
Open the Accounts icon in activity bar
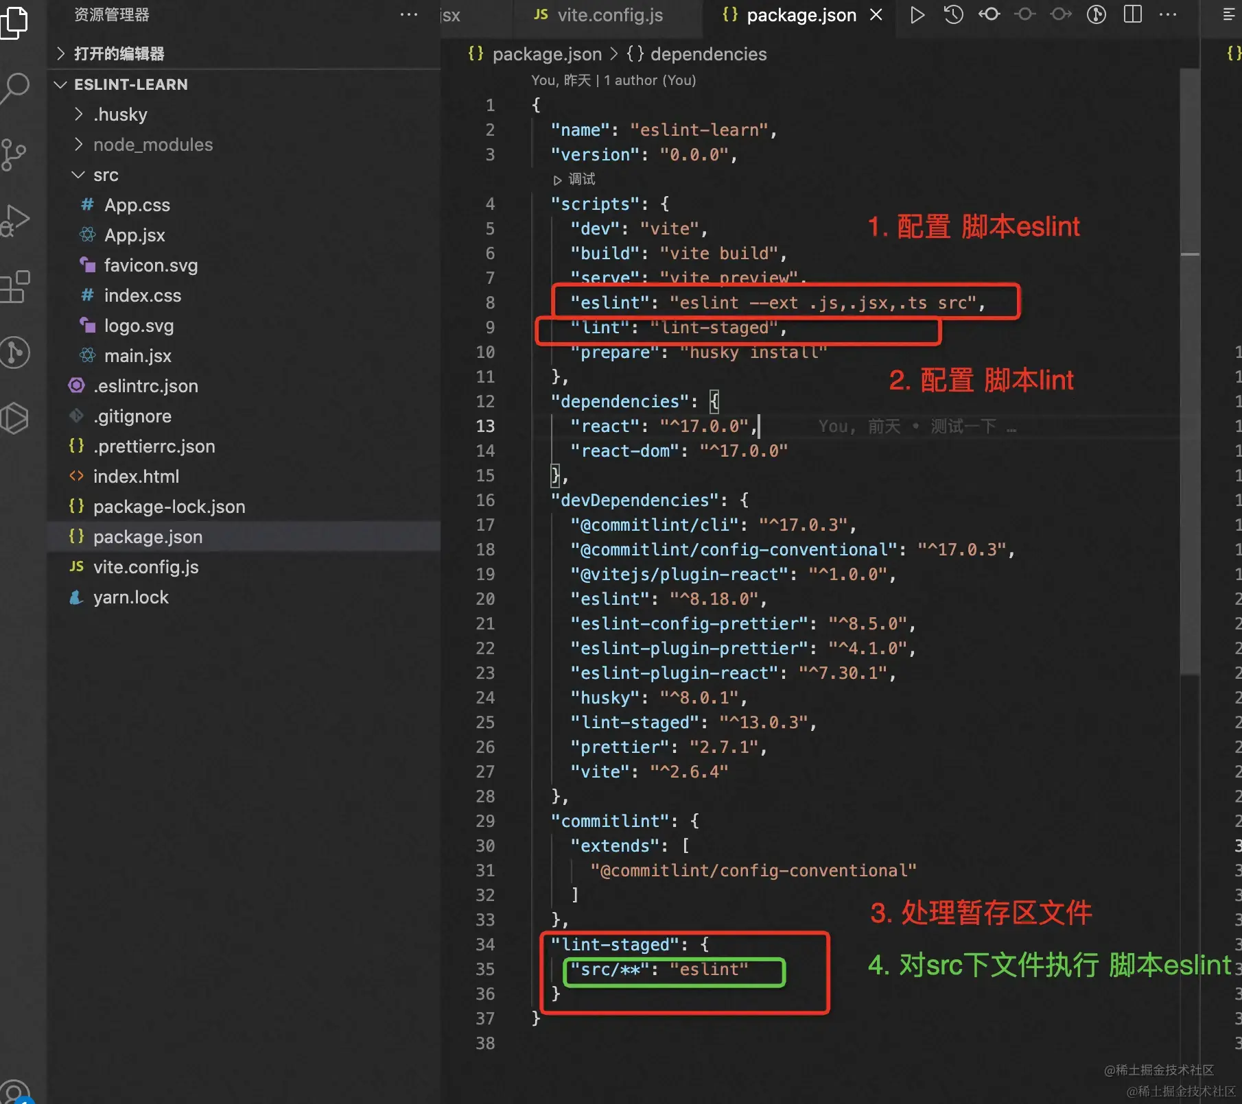pos(15,1092)
